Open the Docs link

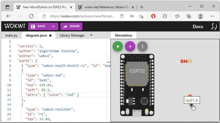point(198,27)
